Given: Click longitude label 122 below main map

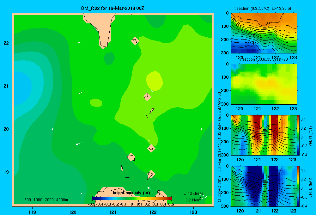Looking at the screenshot, I should coord(153,212).
